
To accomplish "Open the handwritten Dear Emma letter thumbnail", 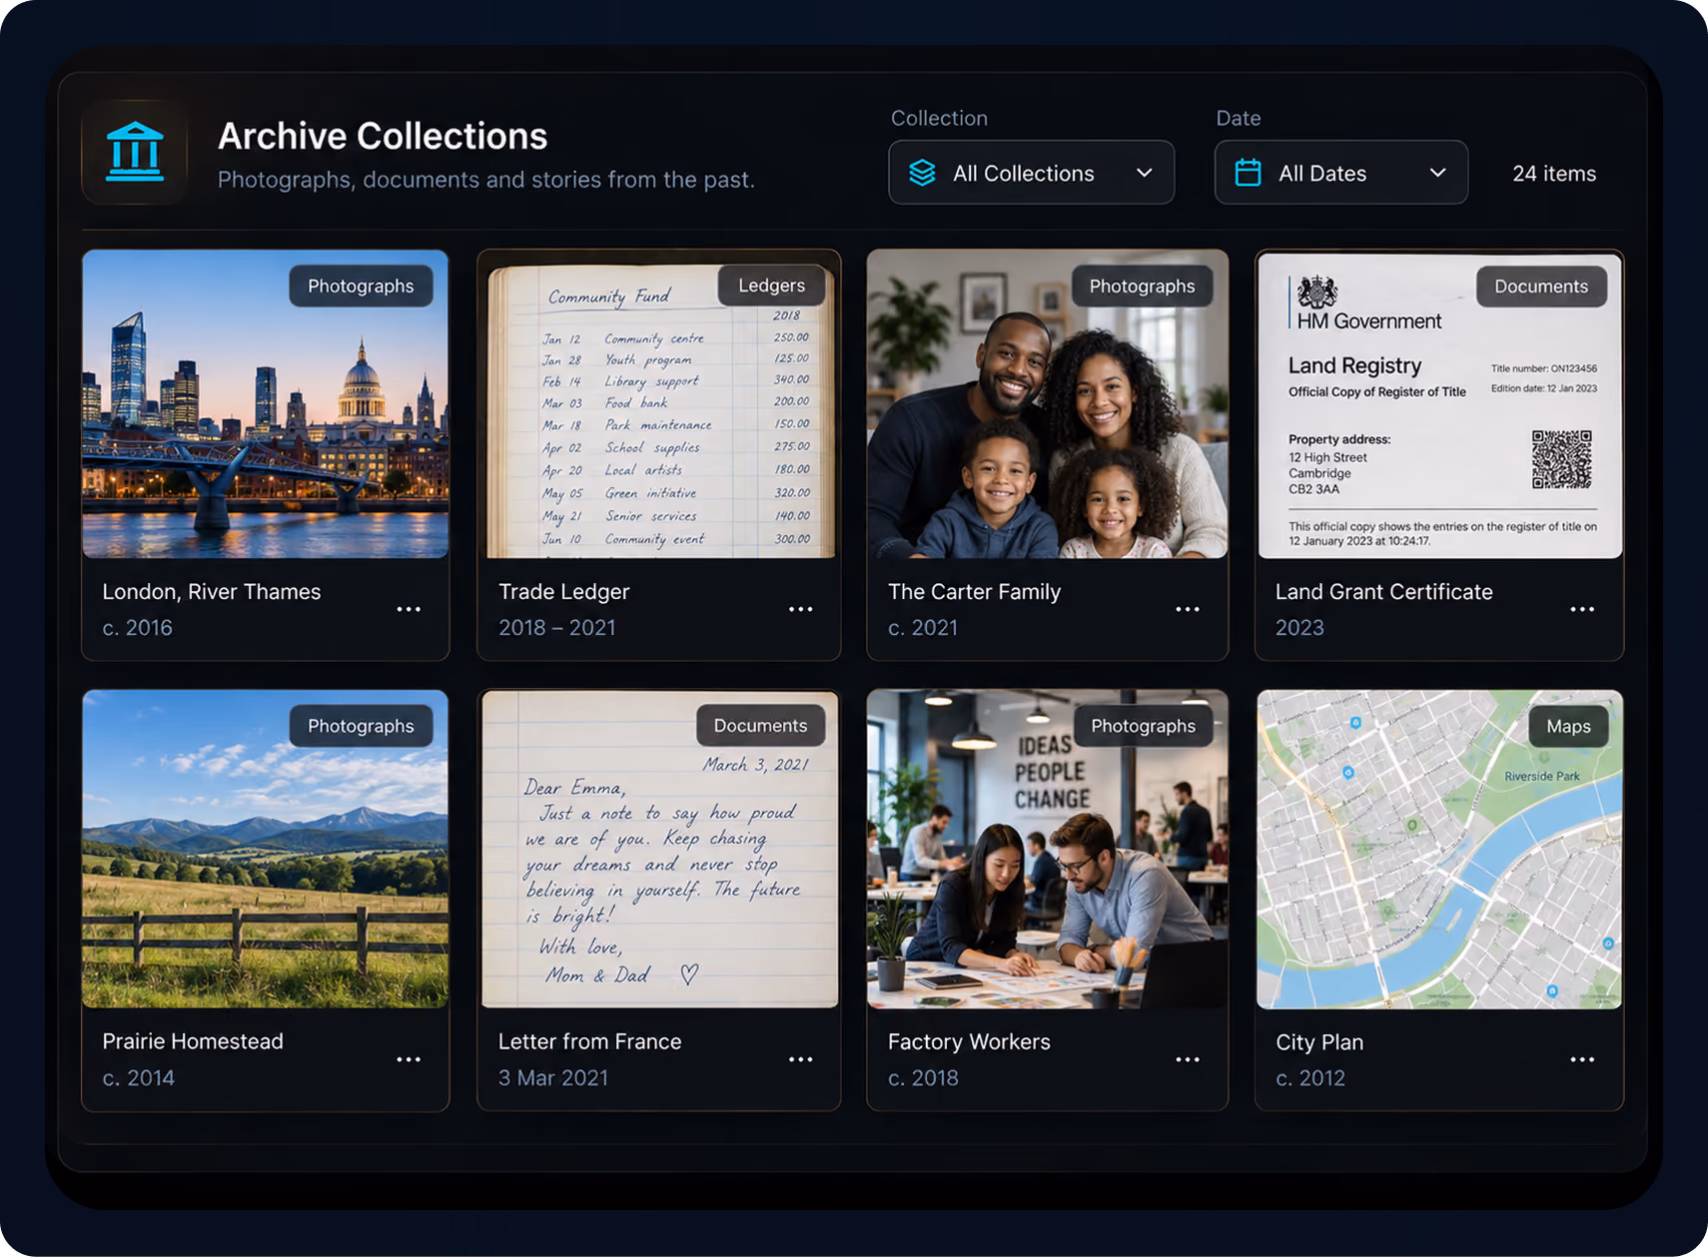I will 659,849.
